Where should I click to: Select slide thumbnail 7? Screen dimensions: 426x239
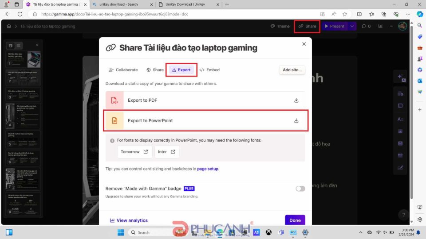[23, 179]
